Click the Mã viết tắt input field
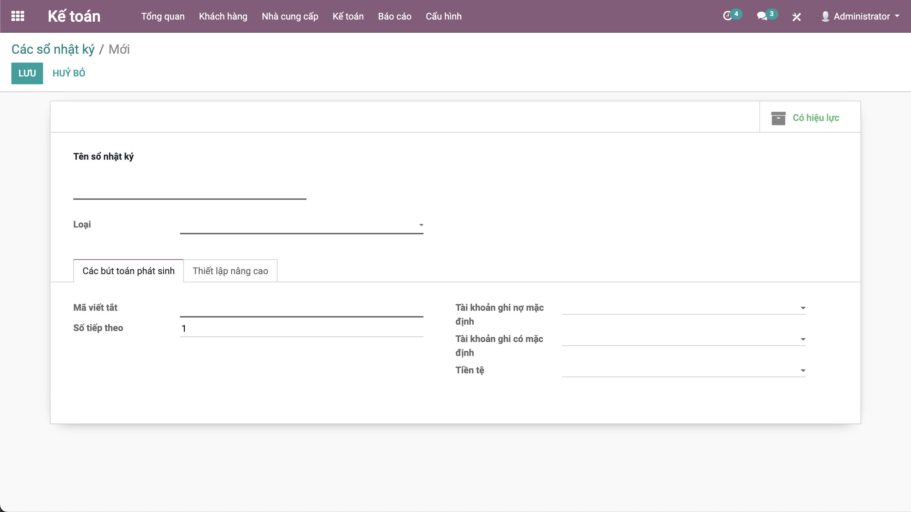The image size is (911, 512). pyautogui.click(x=301, y=309)
